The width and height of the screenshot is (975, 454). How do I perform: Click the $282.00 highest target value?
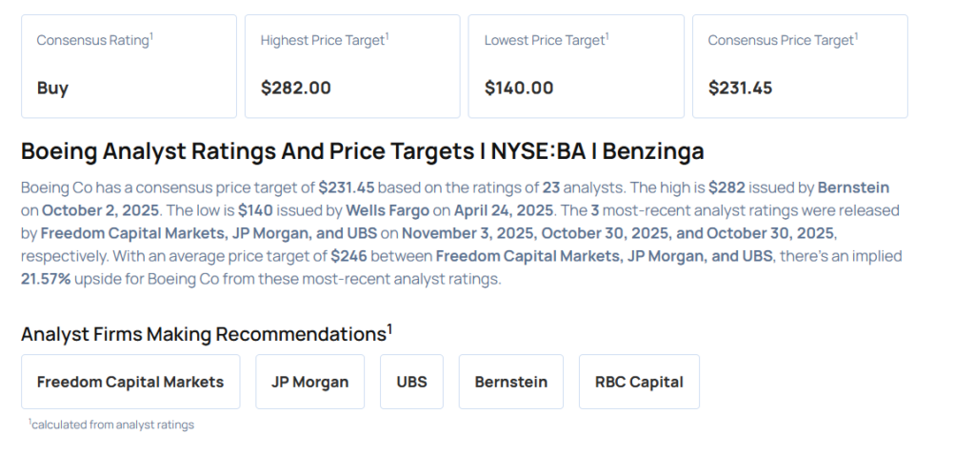point(296,89)
